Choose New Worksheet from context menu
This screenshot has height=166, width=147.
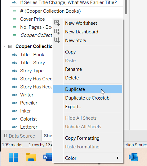(x=87, y=23)
